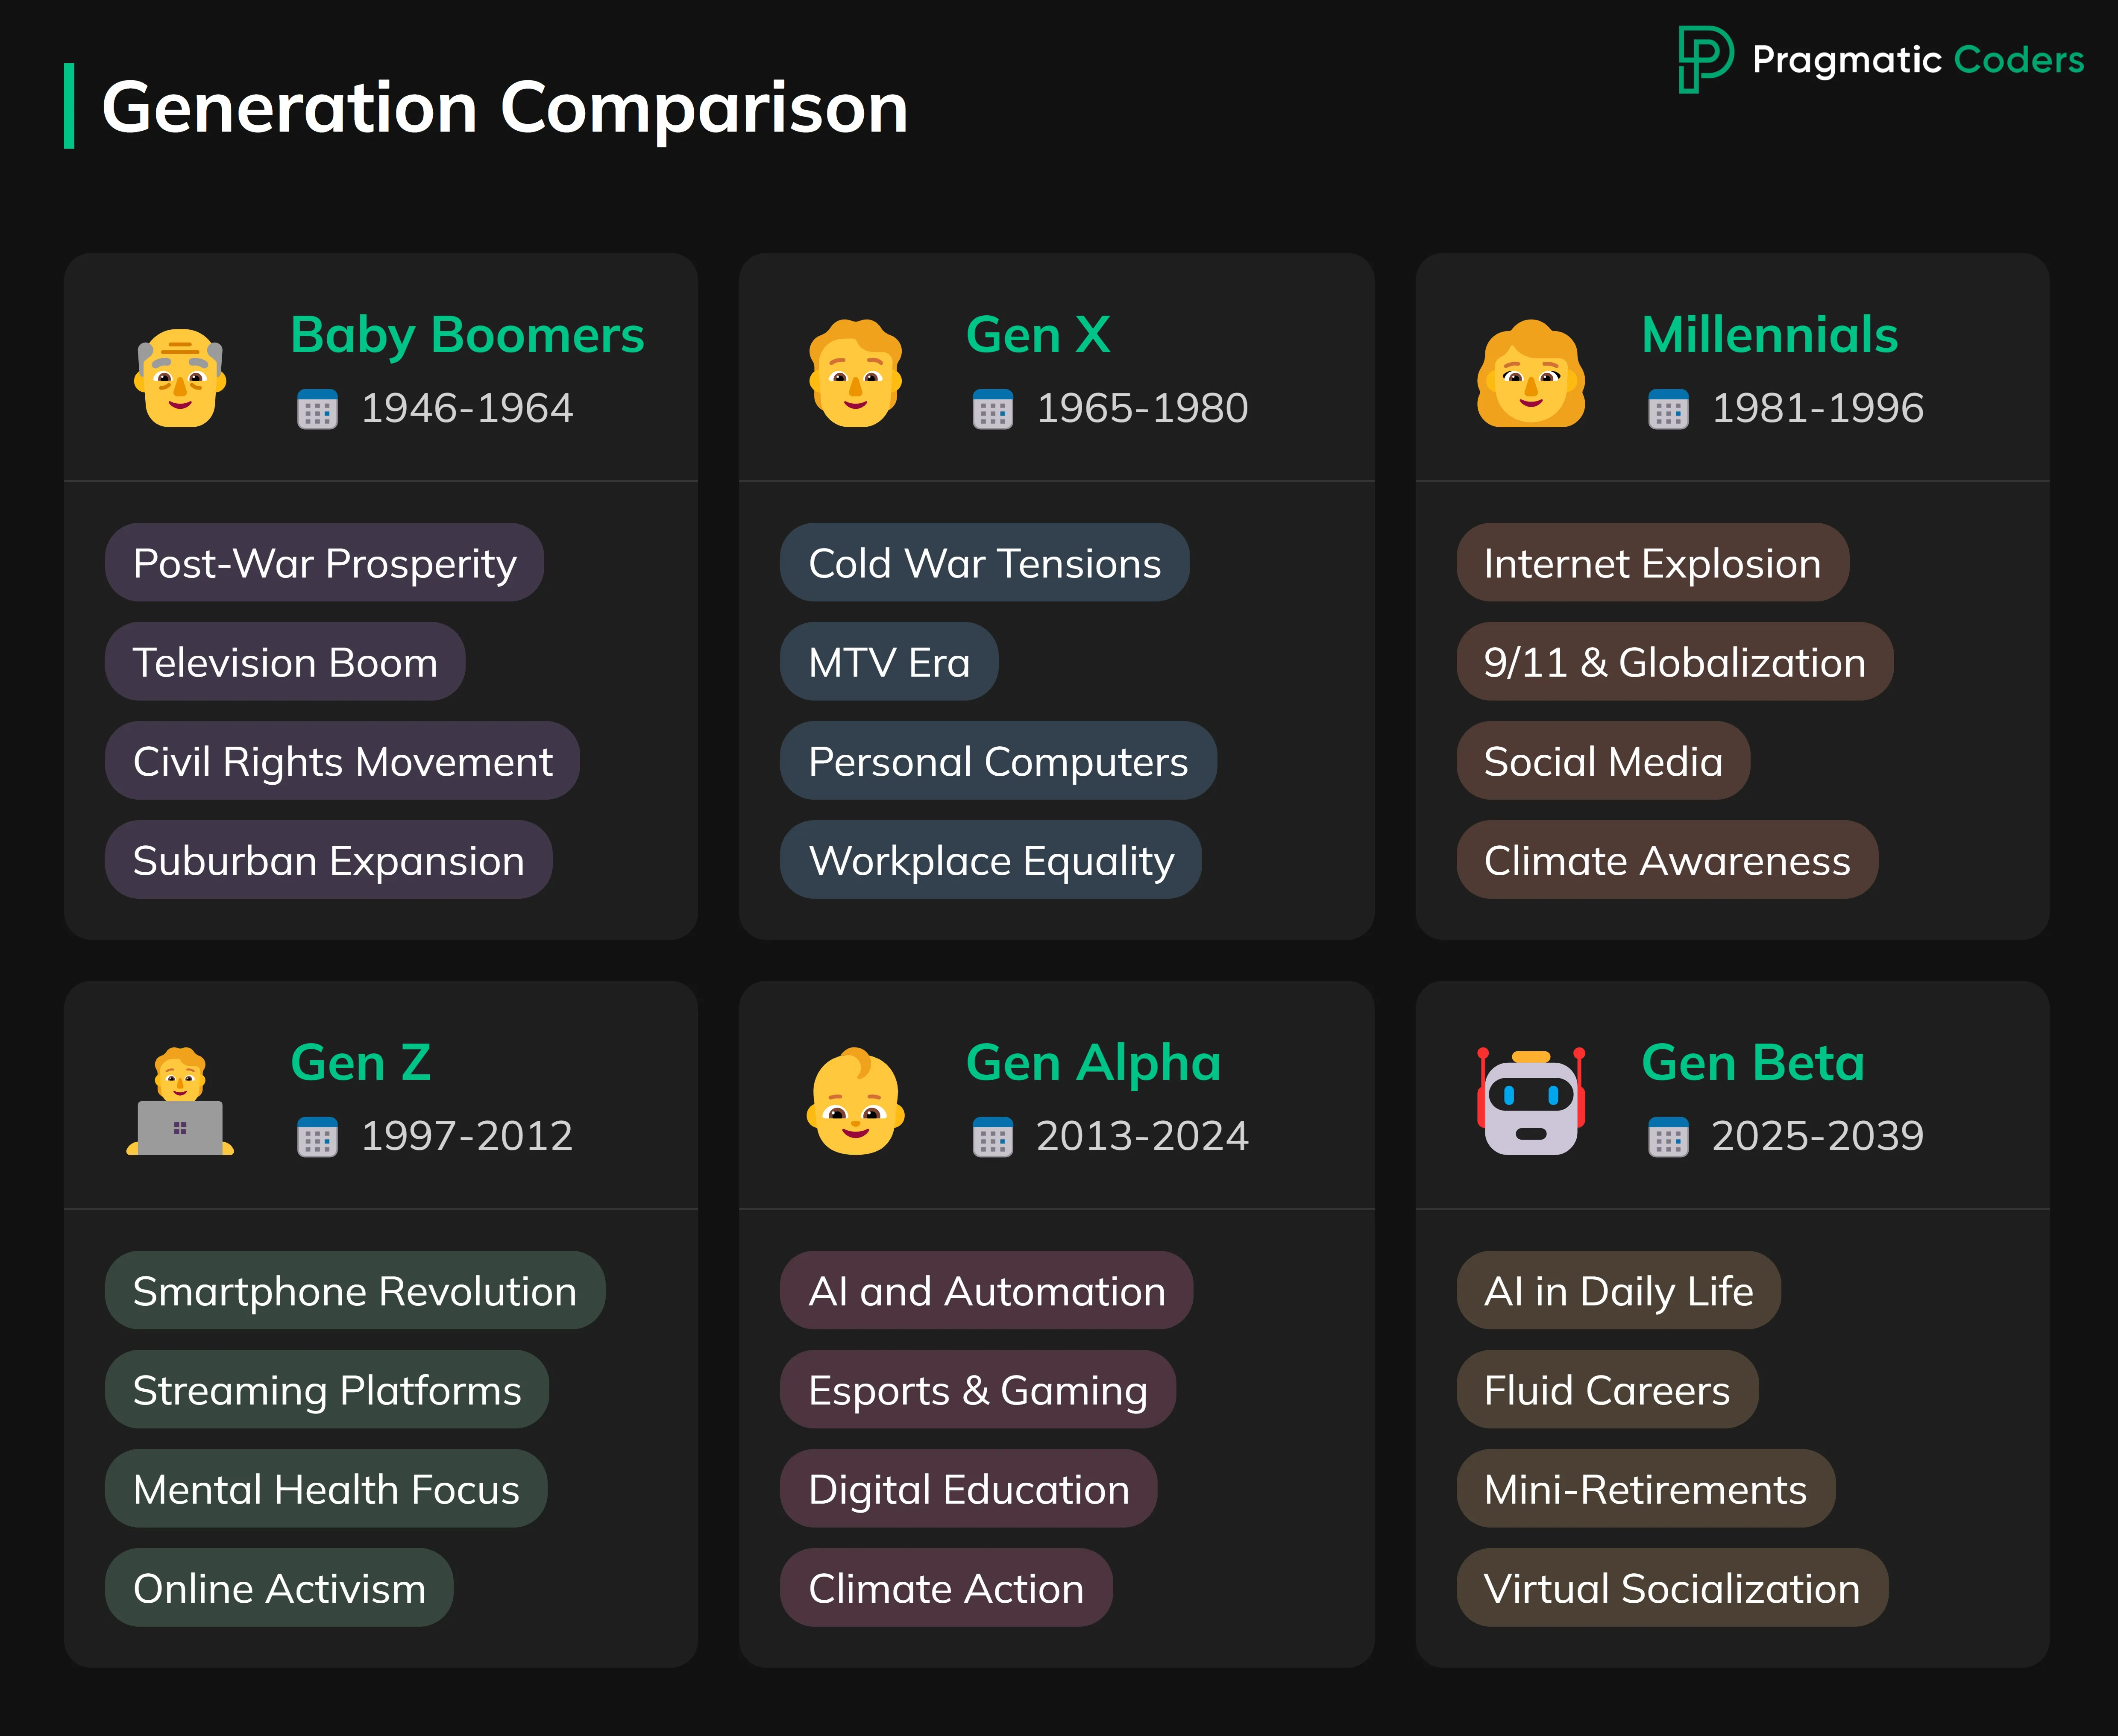Click the Generation Comparison title

click(505, 108)
